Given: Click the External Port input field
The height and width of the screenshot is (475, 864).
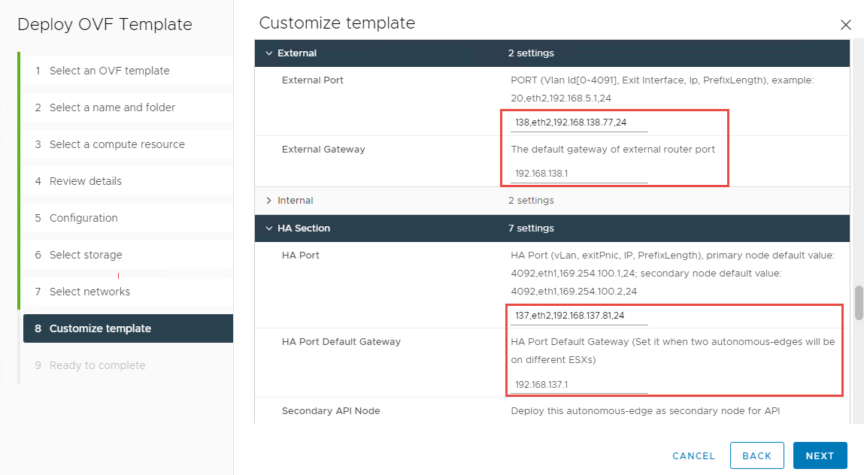Looking at the screenshot, I should click(x=579, y=123).
